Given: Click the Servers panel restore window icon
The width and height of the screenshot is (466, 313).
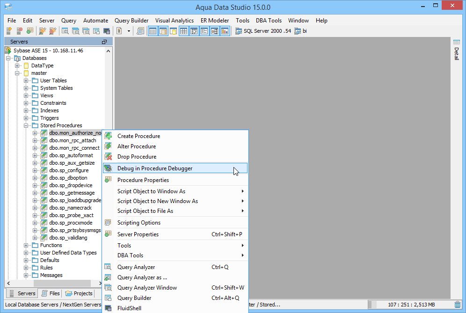Looking at the screenshot, I should (x=104, y=42).
